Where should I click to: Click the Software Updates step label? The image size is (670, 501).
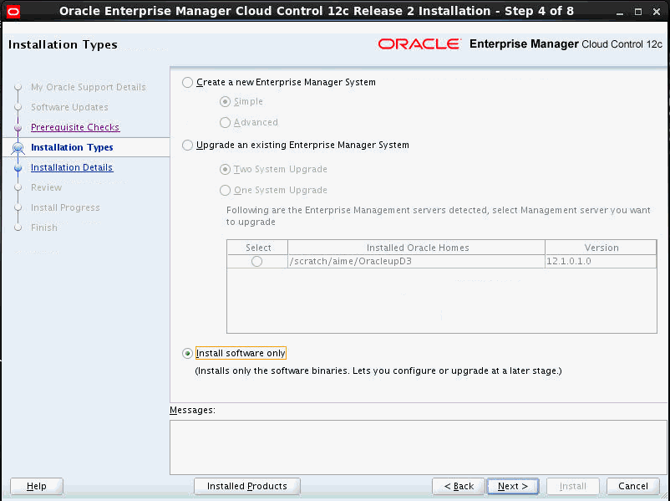click(x=69, y=107)
